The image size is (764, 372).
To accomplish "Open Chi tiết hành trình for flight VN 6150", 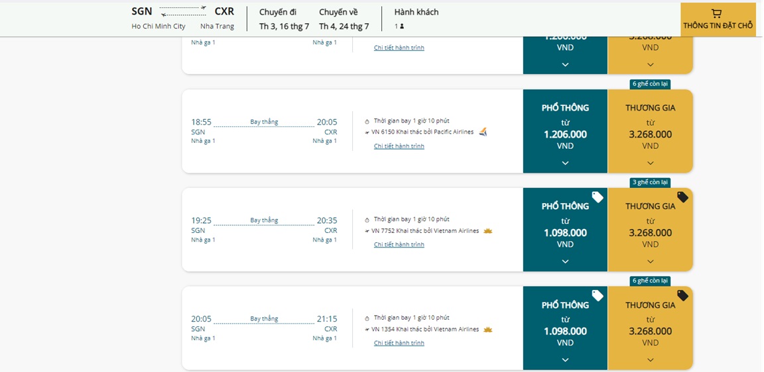I will [399, 146].
